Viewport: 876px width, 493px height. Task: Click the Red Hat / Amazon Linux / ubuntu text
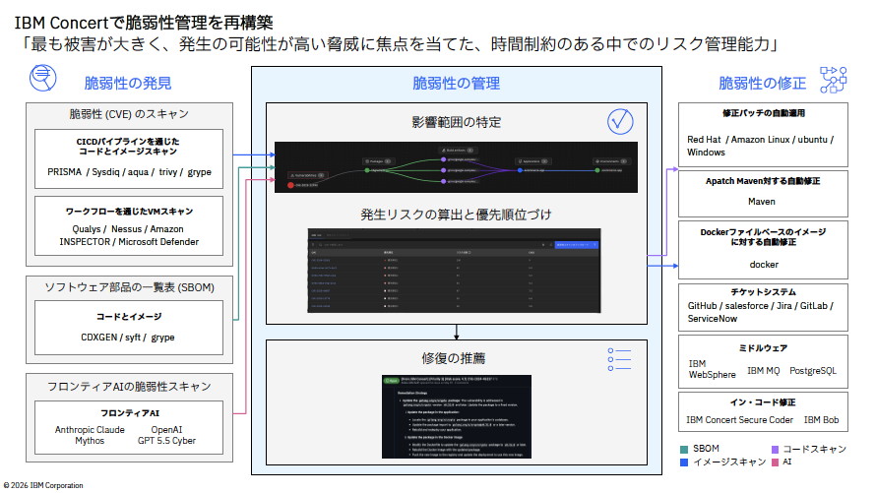(761, 146)
